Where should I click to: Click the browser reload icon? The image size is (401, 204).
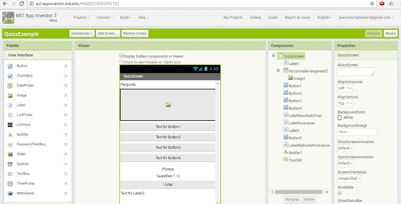pyautogui.click(x=21, y=4)
